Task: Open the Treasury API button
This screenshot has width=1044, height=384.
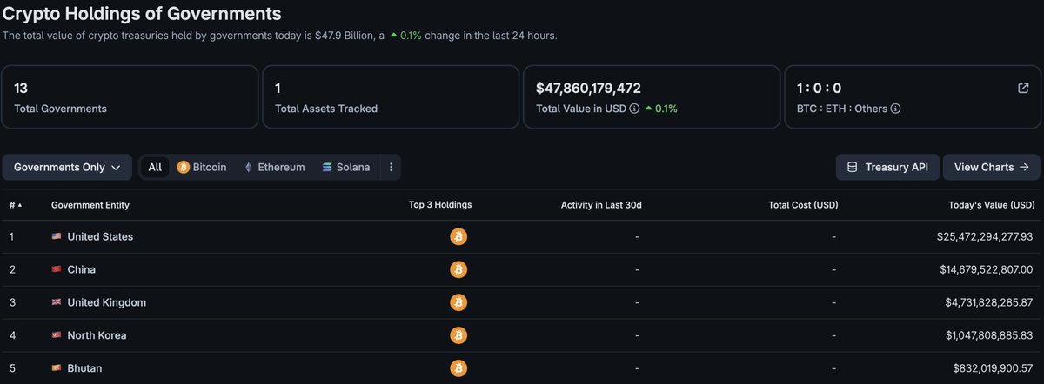Action: [887, 167]
